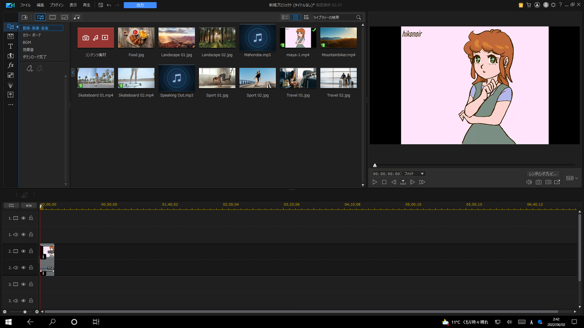Image resolution: width=584 pixels, height=328 pixels.
Task: Adjust the timeline zoom slider
Action: pos(25,311)
